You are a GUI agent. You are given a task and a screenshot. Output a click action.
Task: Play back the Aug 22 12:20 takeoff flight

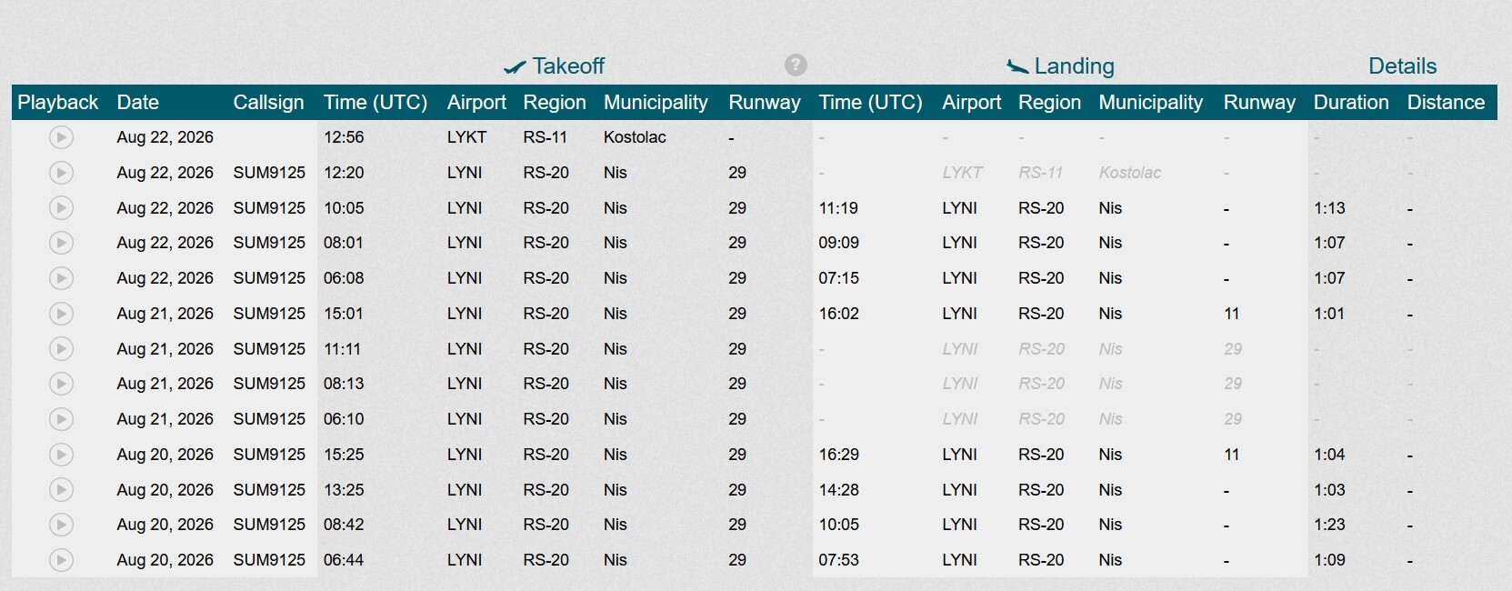pos(61,173)
